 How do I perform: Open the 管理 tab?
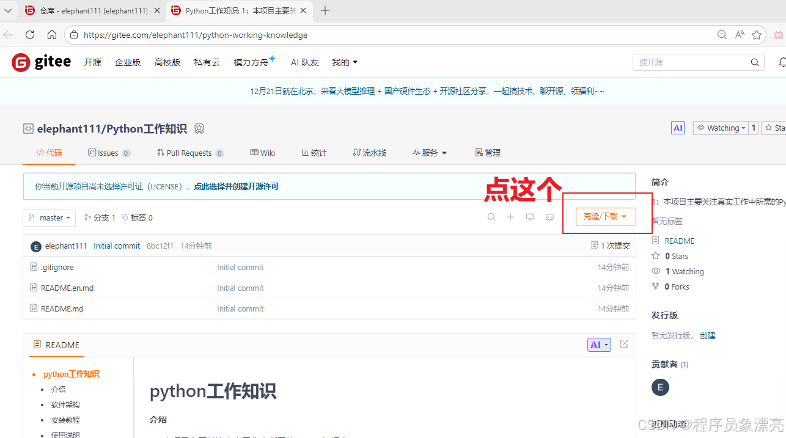tap(488, 153)
